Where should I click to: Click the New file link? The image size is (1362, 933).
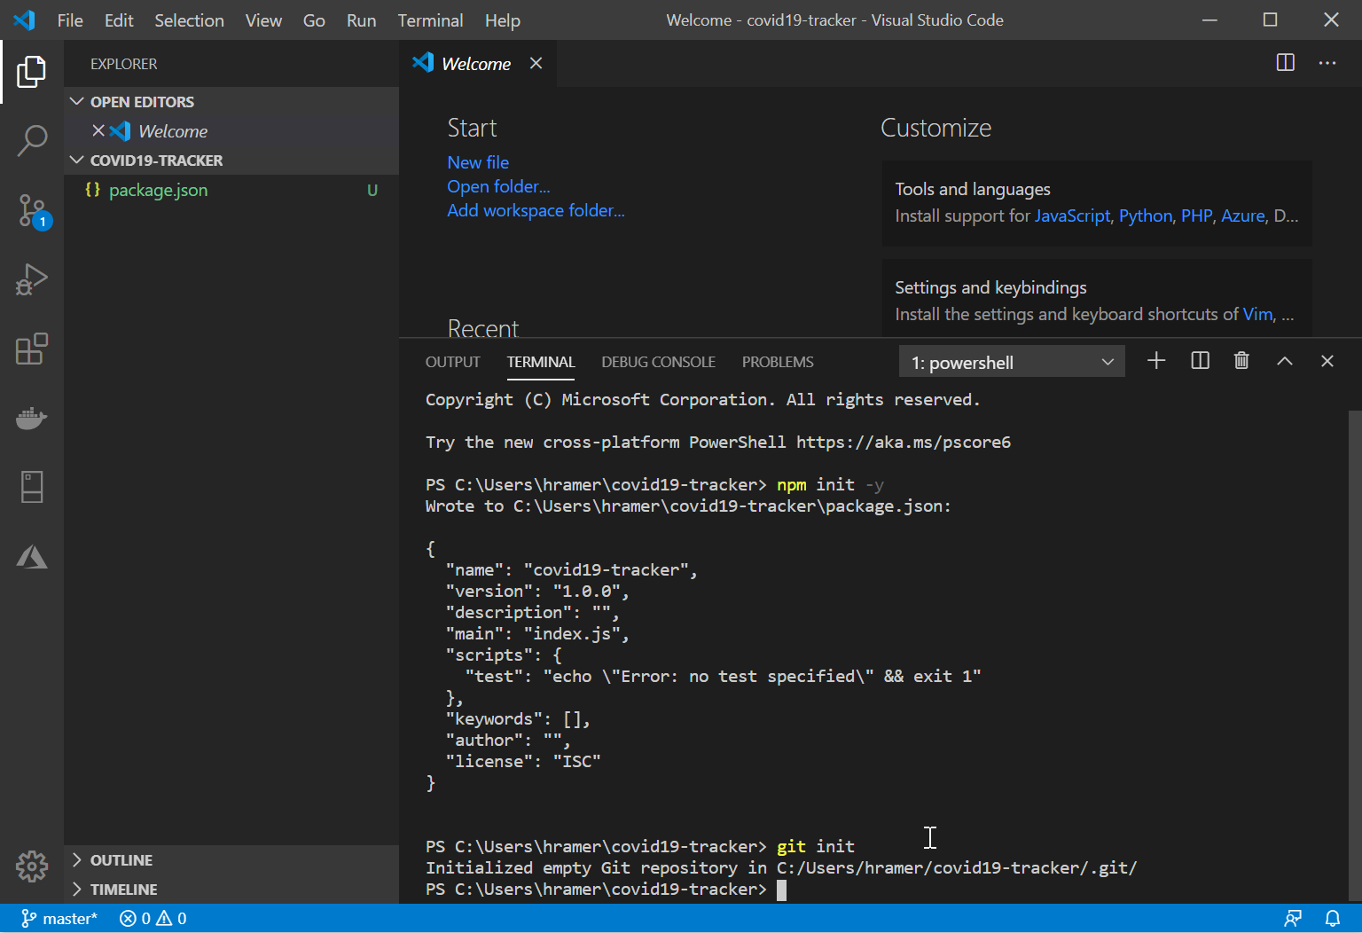tap(478, 162)
